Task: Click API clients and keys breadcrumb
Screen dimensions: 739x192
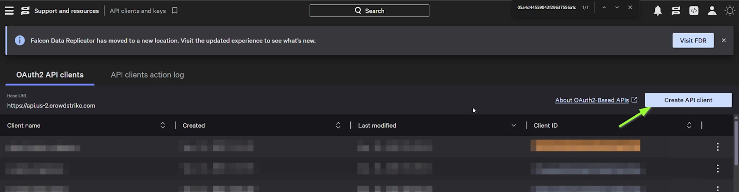Action: pyautogui.click(x=138, y=11)
